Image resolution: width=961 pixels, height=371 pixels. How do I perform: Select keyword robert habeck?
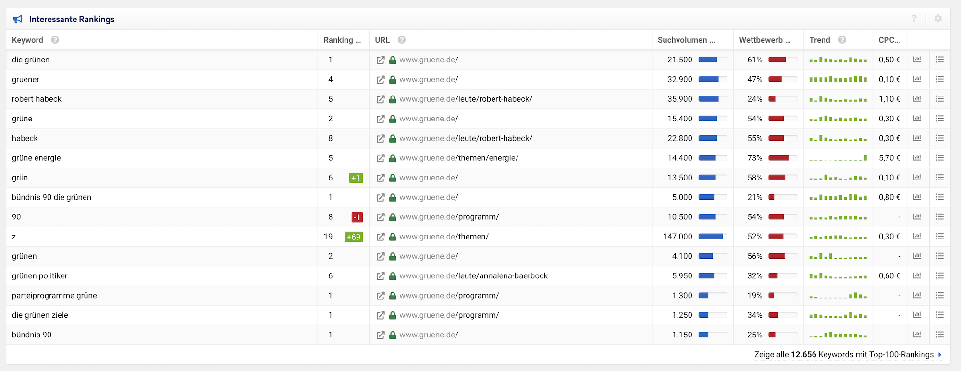click(37, 99)
